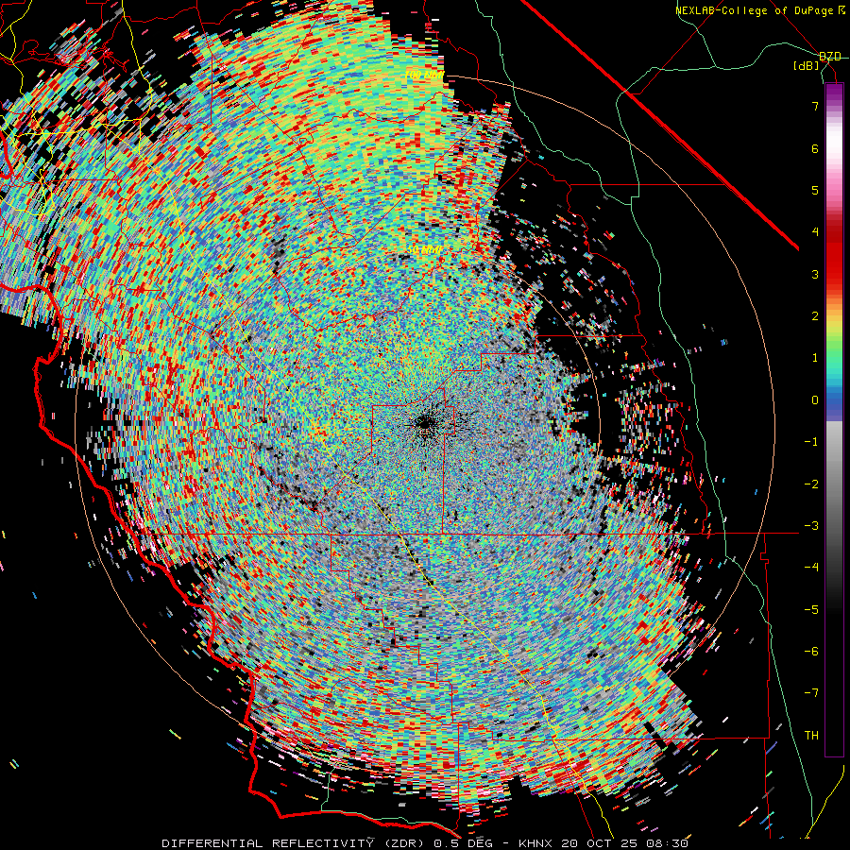Click the "3" value on the color scale
This screenshot has height=850, width=850.
815,274
